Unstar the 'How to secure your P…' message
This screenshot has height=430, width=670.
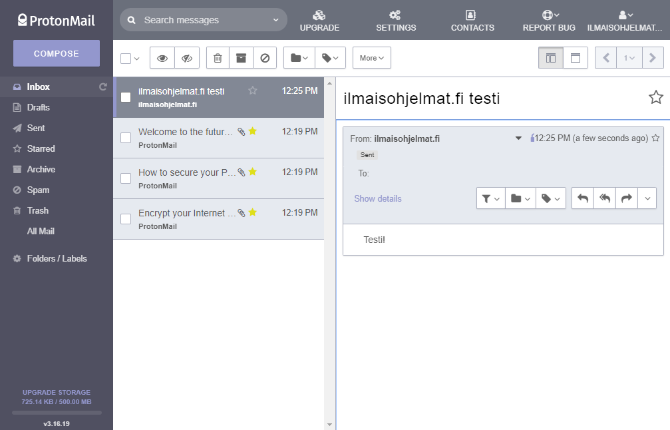tap(253, 172)
